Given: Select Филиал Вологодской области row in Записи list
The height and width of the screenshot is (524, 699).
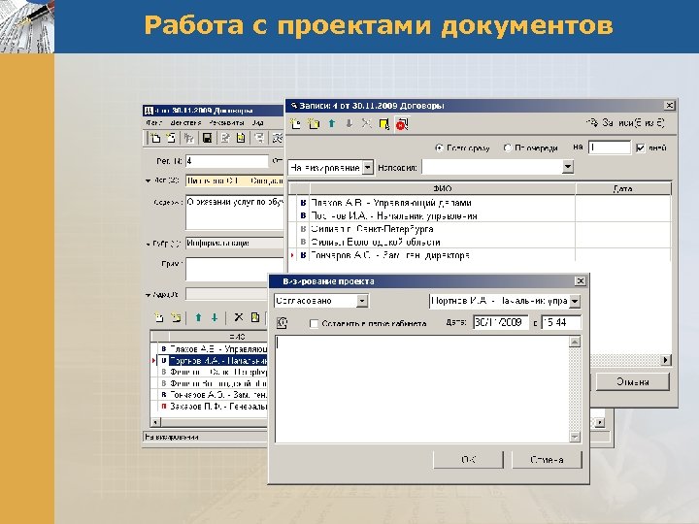Looking at the screenshot, I should click(480, 242).
